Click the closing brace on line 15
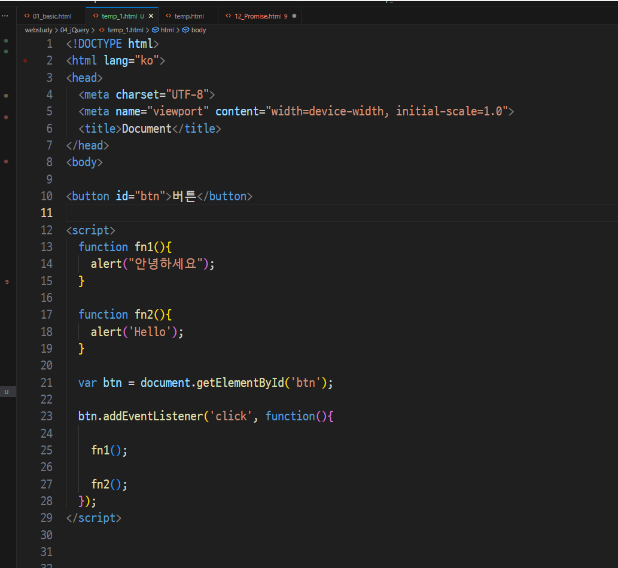618x568 pixels. coord(81,281)
